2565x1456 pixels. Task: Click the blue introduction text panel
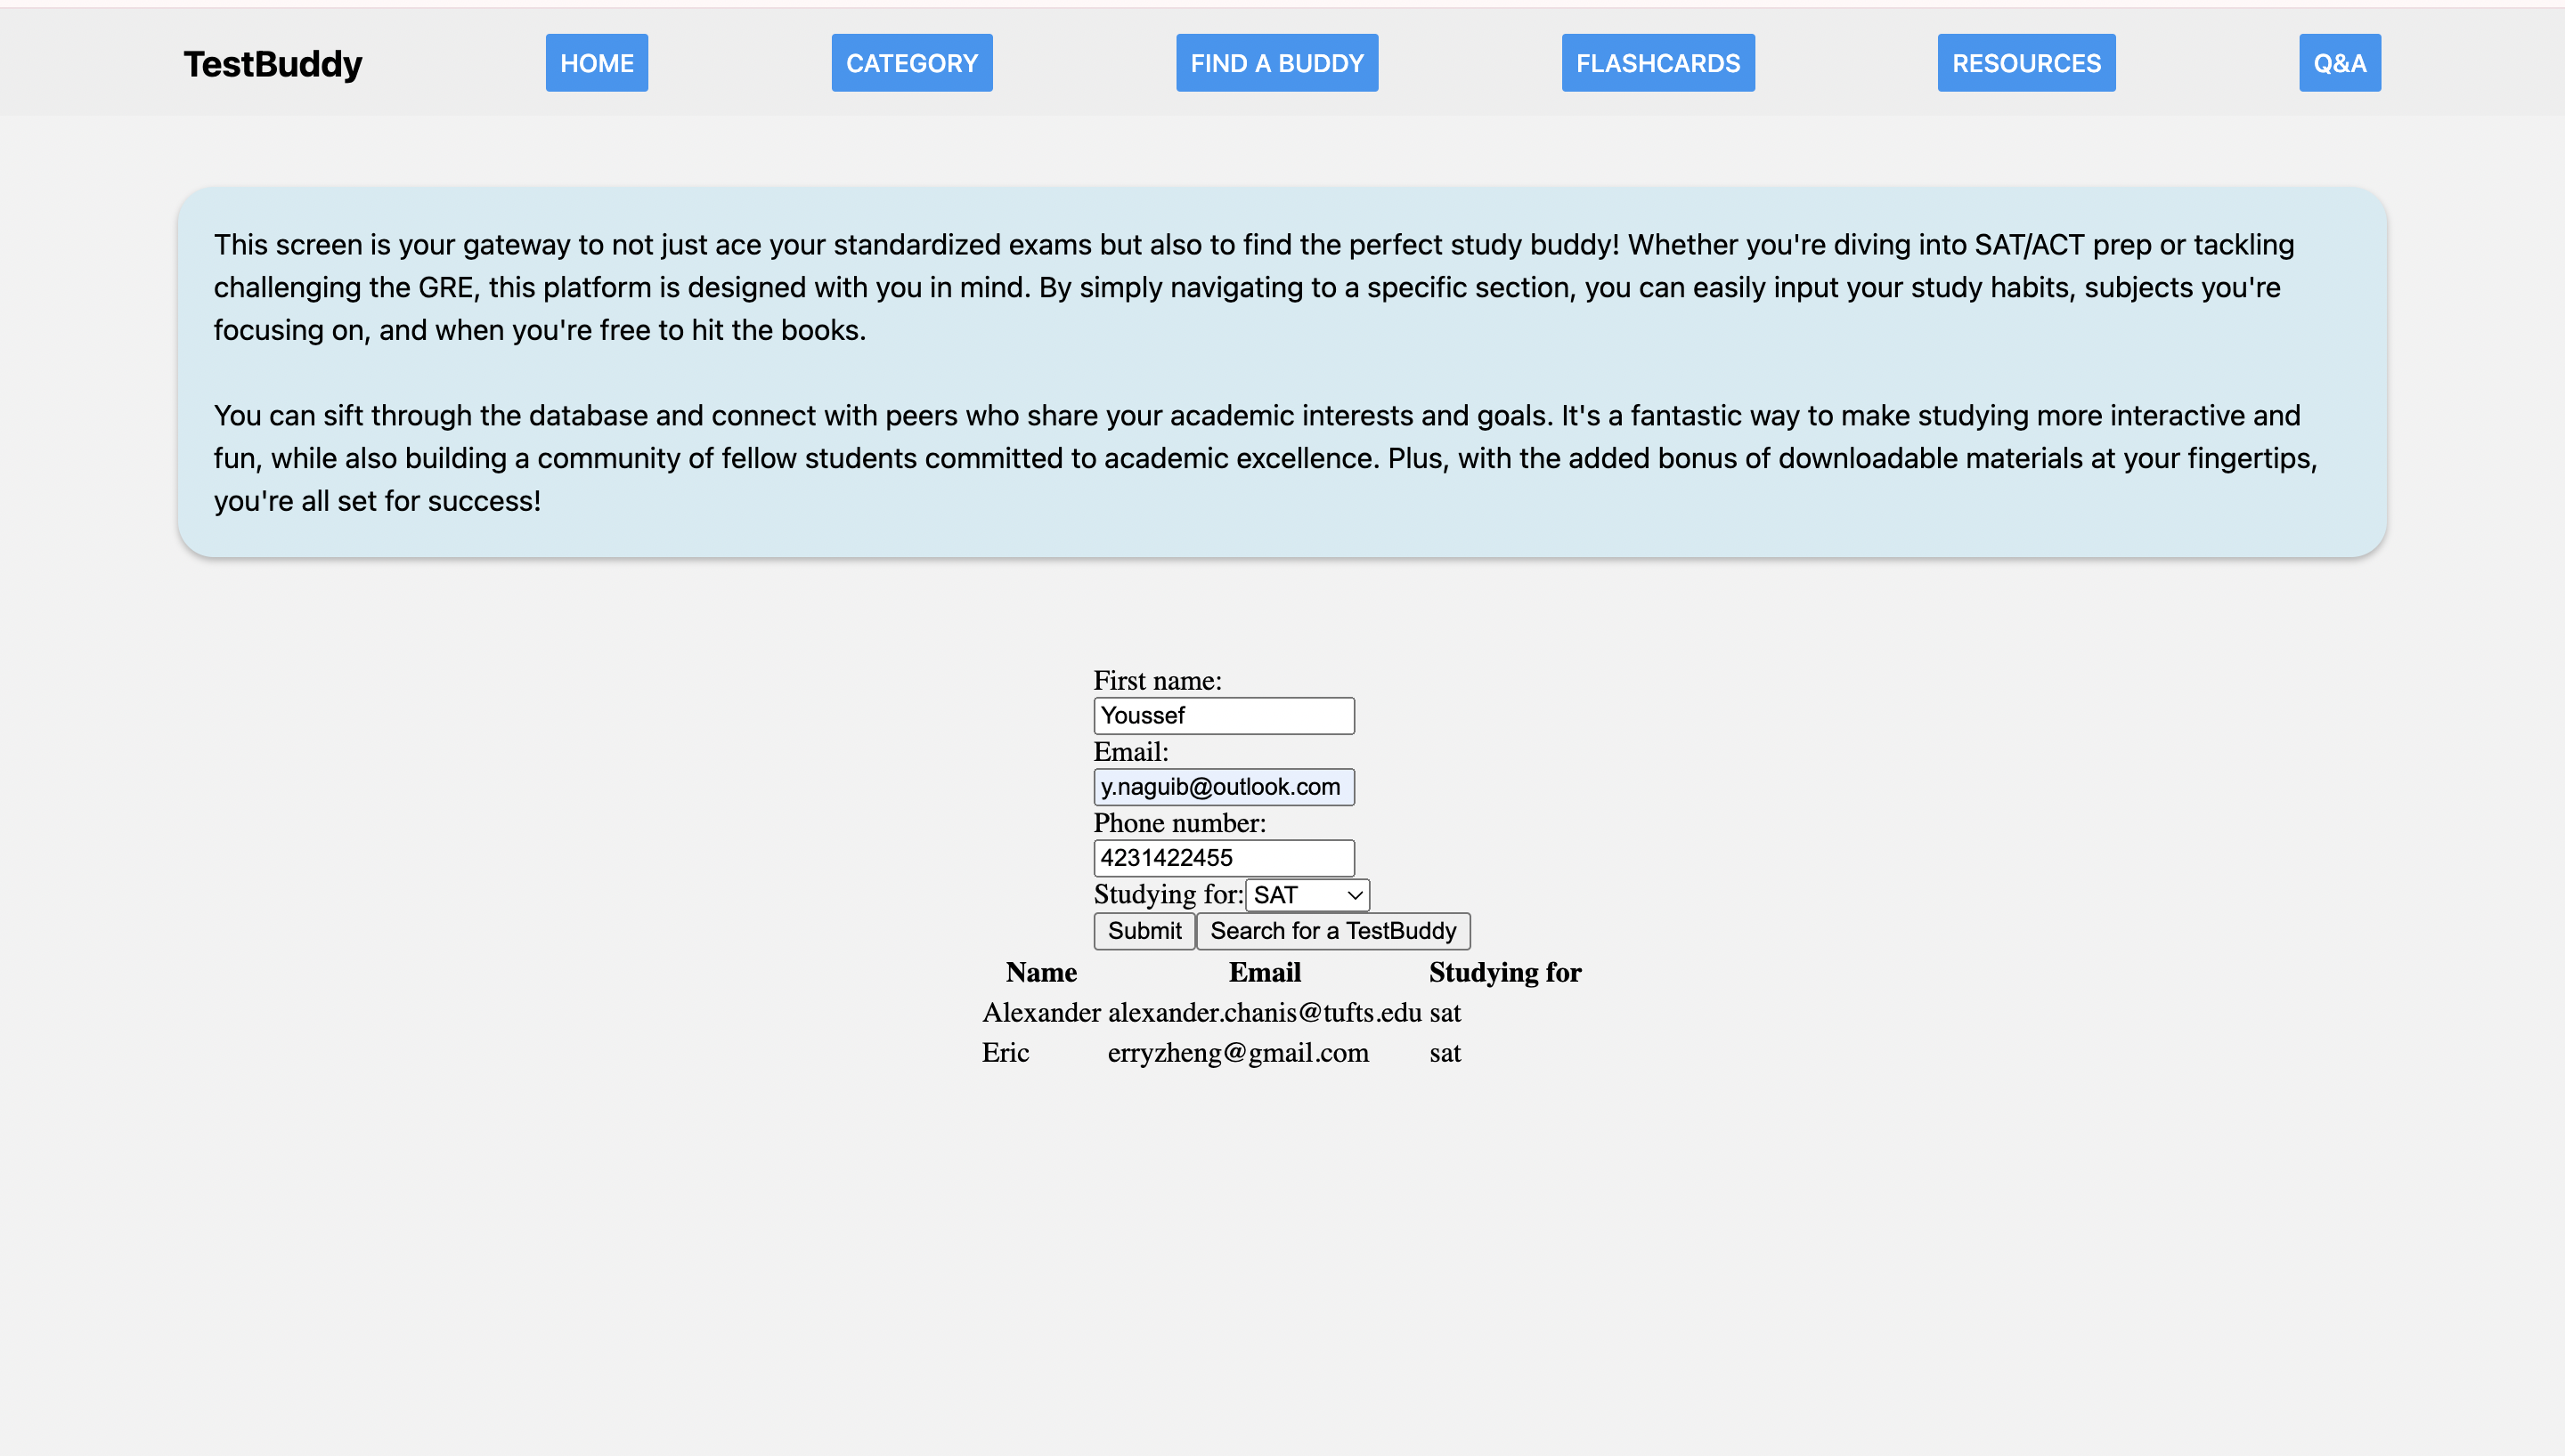point(1282,372)
